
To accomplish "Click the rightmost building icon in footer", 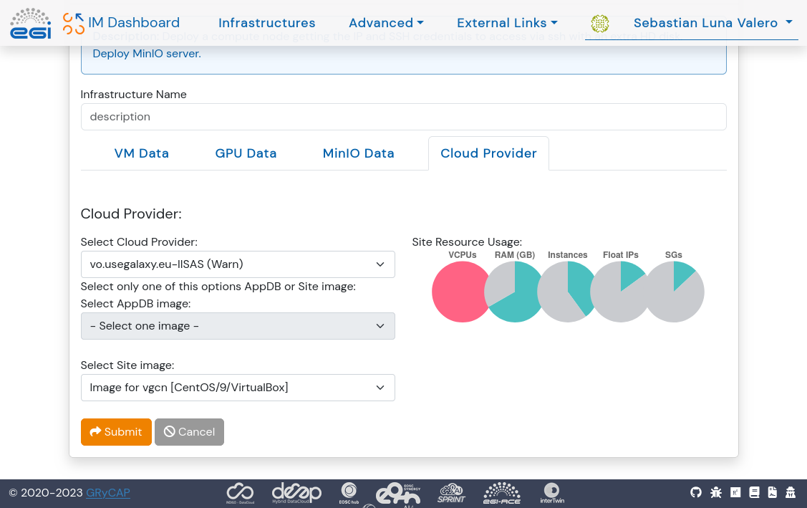I will 791,492.
